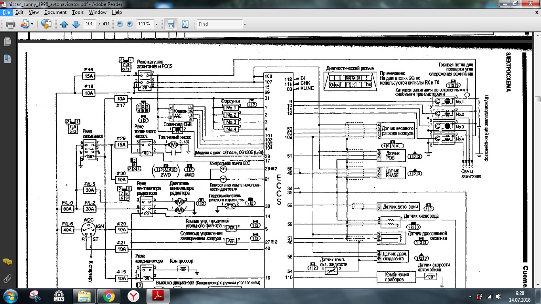The width and height of the screenshot is (541, 304).
Task: Click the vertical scrollbar thumb
Action: [537, 99]
